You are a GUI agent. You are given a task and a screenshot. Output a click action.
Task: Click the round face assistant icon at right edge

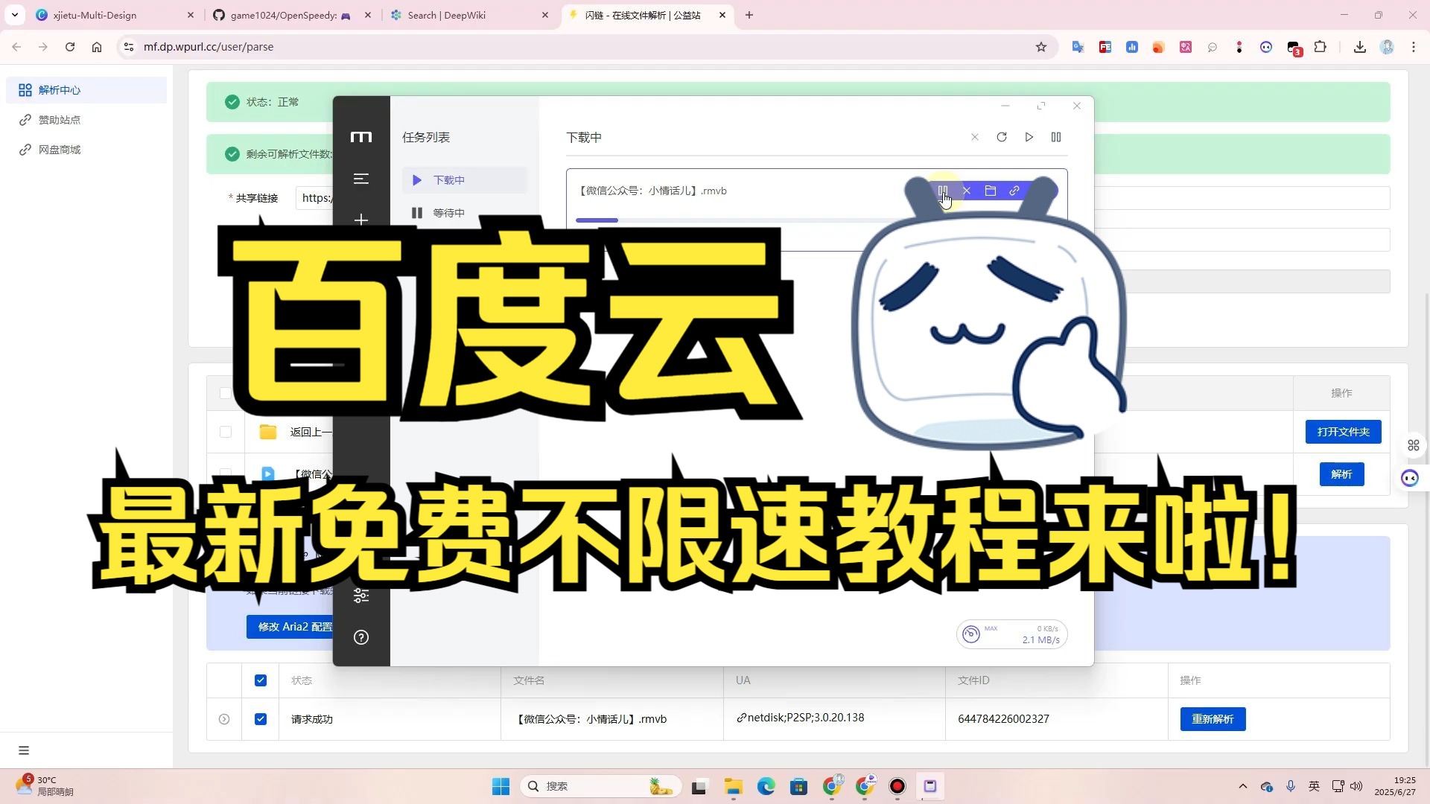(1410, 478)
